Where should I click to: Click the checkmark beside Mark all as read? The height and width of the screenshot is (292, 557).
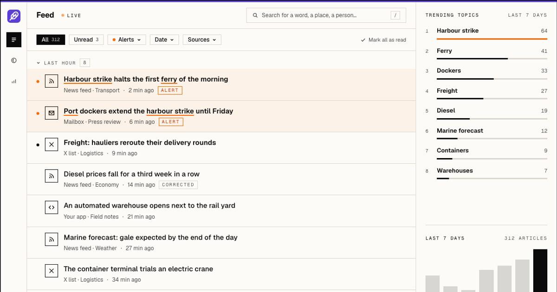pyautogui.click(x=363, y=40)
